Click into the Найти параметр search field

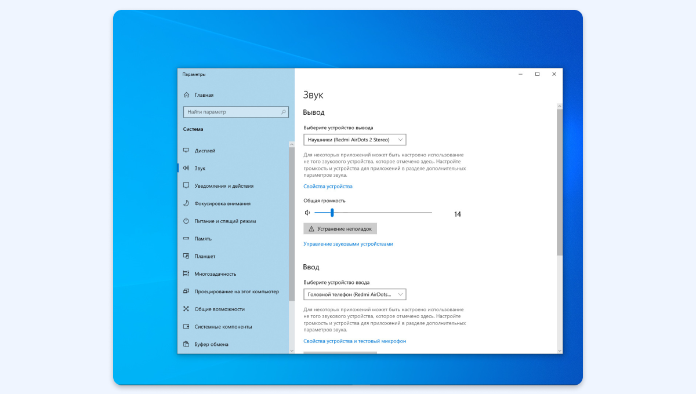tap(232, 112)
